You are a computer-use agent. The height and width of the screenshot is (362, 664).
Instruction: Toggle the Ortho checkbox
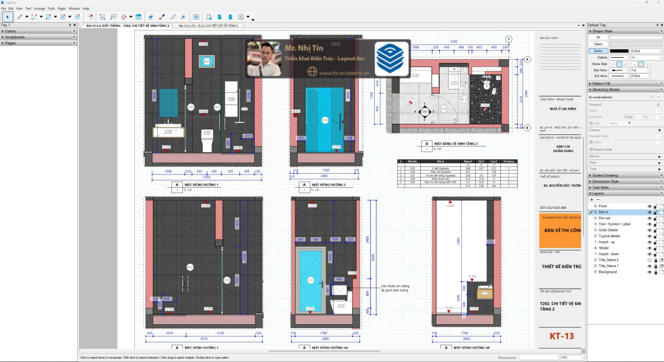tap(591, 142)
